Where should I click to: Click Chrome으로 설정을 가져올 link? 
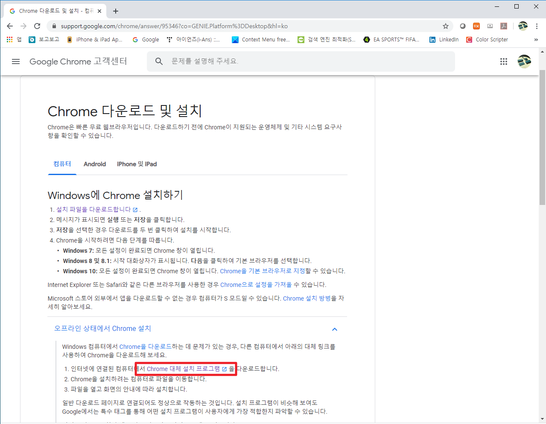[256, 284]
